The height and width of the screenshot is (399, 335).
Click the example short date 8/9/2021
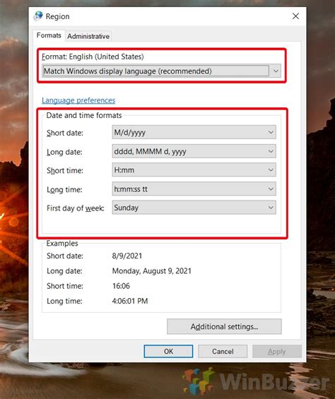(127, 256)
